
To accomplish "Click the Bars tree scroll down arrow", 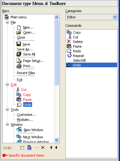I will point(56,140).
